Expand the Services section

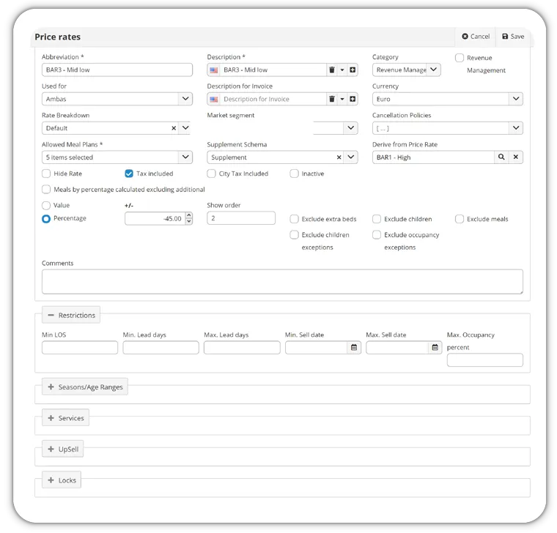66,418
